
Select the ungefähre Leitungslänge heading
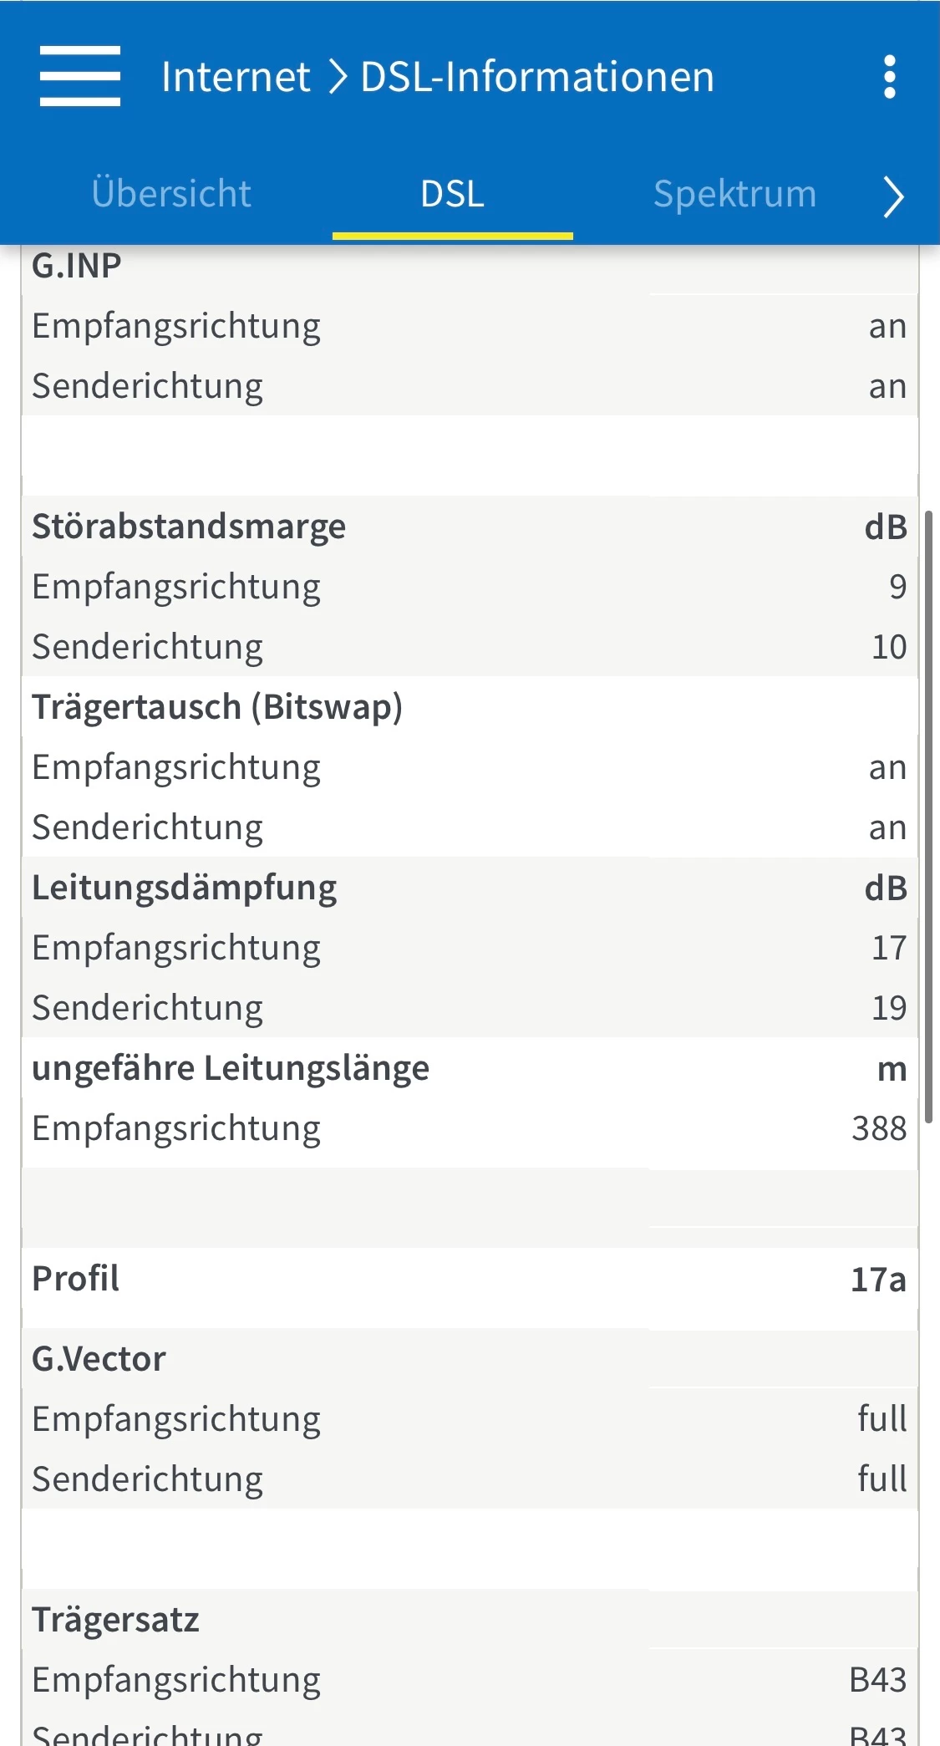point(231,1068)
